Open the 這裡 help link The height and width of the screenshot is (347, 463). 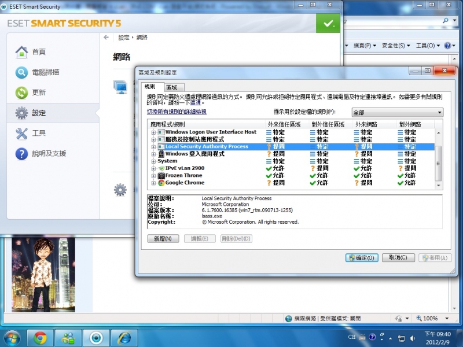(196, 103)
